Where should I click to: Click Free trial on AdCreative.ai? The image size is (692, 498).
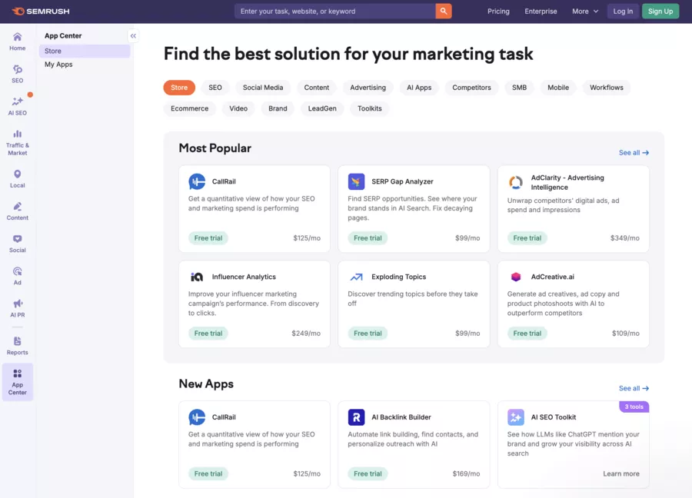pos(527,334)
